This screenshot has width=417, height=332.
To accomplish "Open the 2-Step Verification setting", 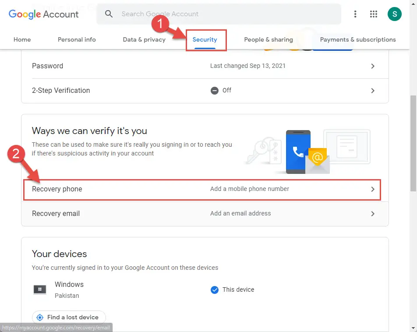I will click(x=205, y=91).
